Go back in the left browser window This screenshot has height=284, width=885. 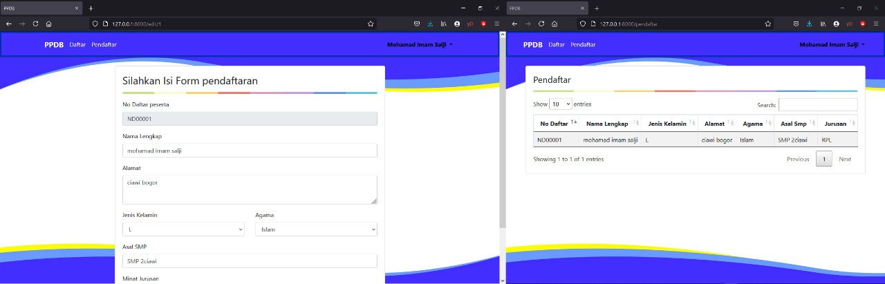pos(9,23)
